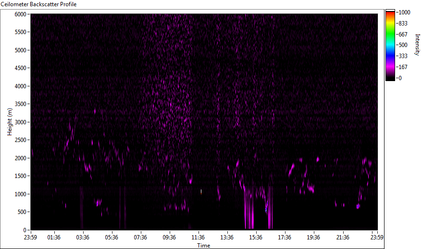Select the 333 value on intensity scale

tap(403, 56)
